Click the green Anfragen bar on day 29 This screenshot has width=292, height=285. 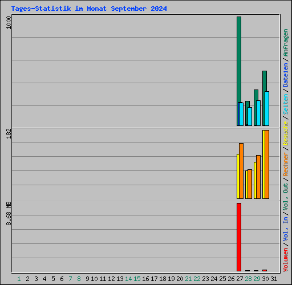click(255, 108)
